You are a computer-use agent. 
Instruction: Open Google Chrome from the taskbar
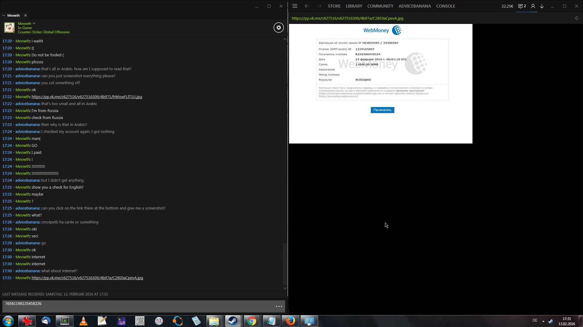[251, 321]
